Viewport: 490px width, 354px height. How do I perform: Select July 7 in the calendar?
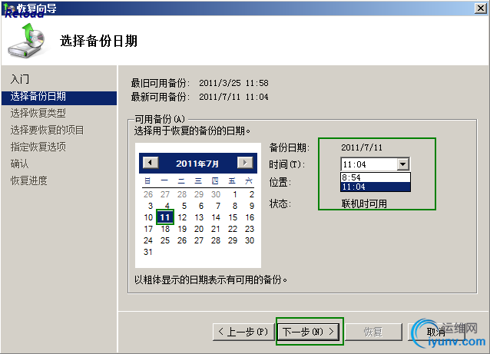click(x=218, y=206)
